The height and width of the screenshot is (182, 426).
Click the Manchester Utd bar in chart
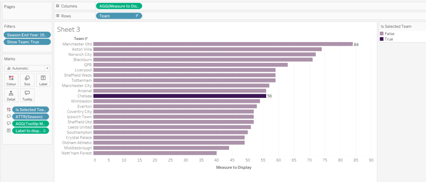click(x=223, y=44)
